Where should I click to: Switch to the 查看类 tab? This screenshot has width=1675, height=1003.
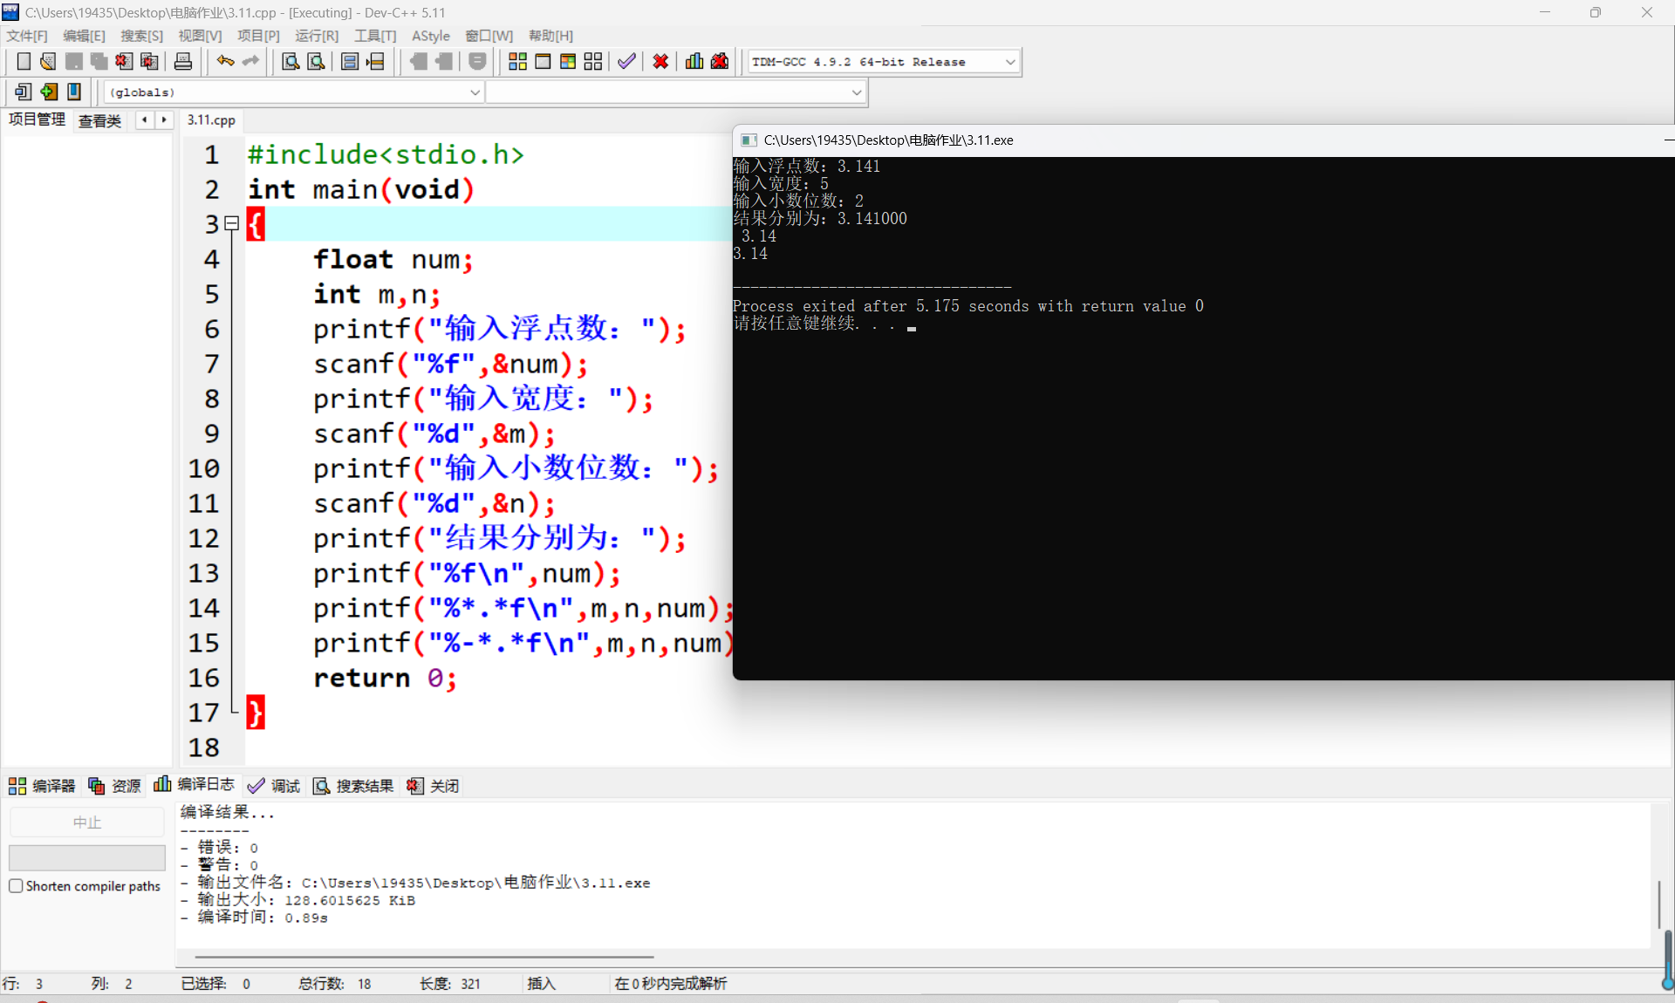(x=99, y=120)
